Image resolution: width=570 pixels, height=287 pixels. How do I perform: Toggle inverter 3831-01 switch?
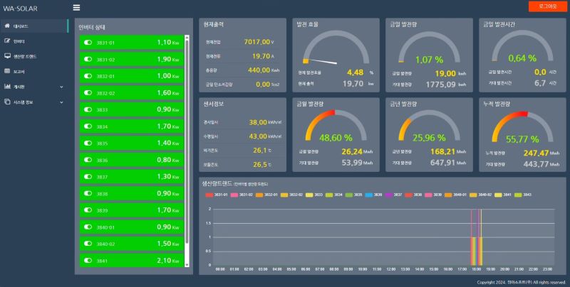pos(88,43)
